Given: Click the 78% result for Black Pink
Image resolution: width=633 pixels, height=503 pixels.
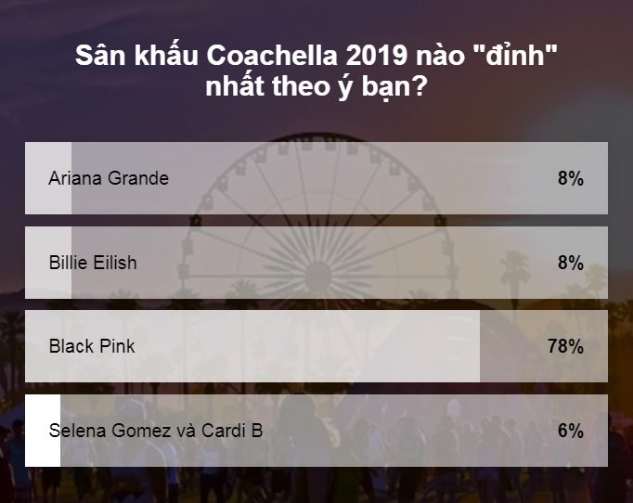Looking at the screenshot, I should click(565, 347).
